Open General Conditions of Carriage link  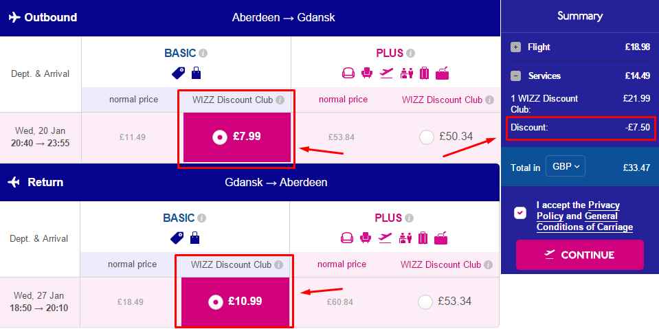(585, 222)
